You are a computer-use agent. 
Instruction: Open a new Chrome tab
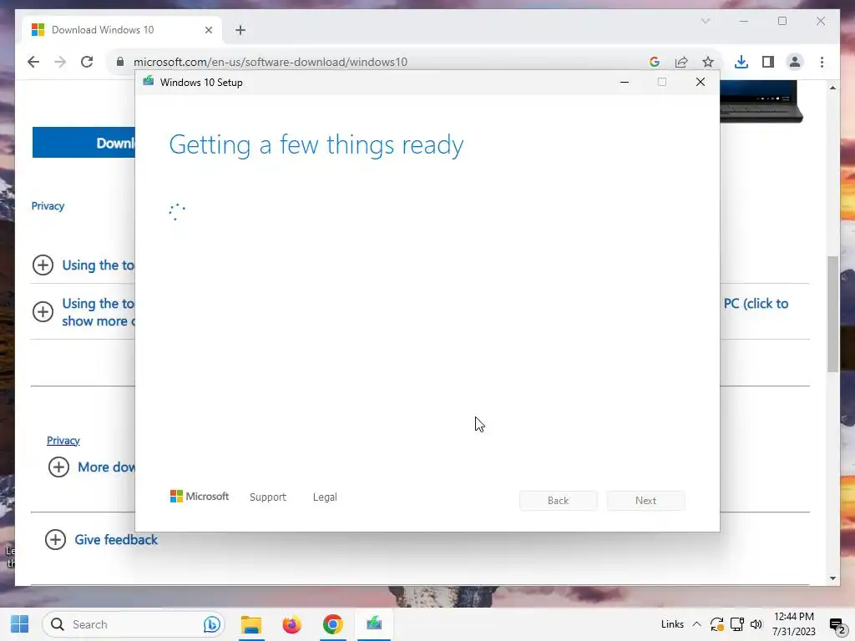(240, 30)
